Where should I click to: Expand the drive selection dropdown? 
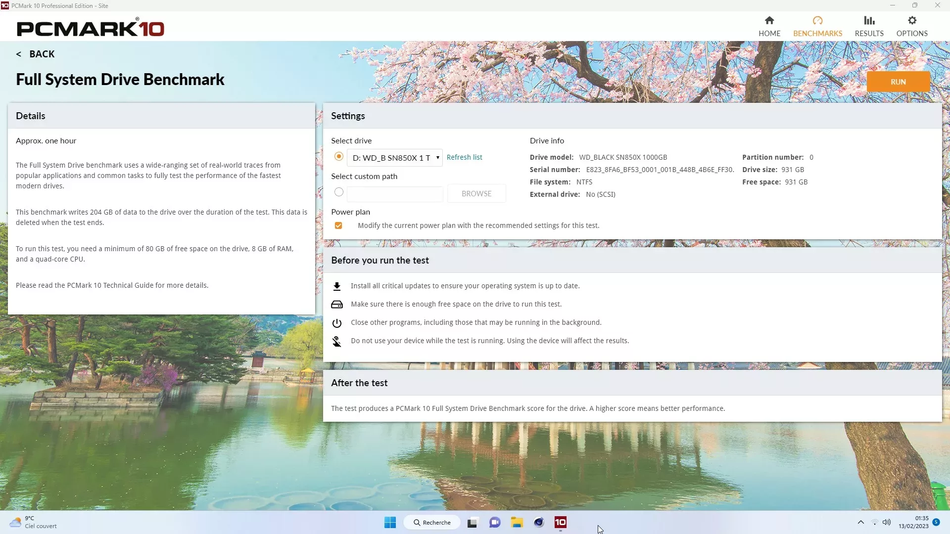point(437,158)
